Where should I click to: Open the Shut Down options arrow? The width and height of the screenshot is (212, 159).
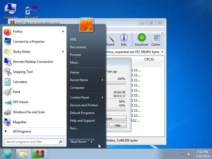pos(91,142)
